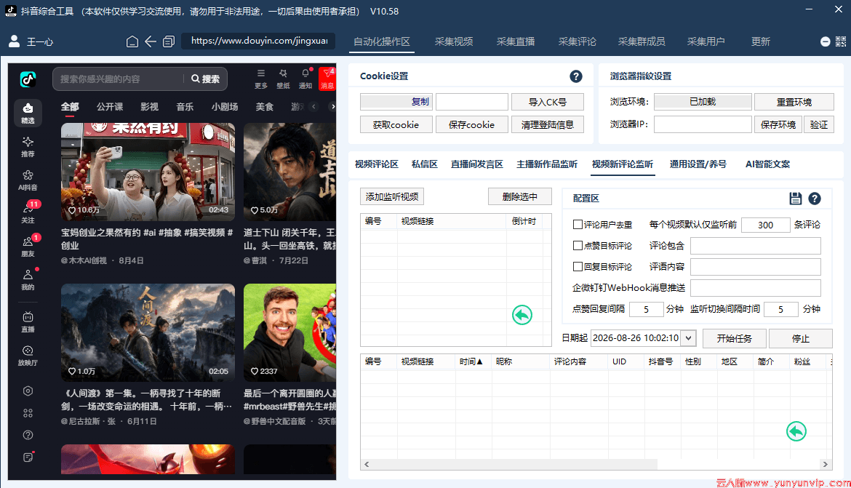This screenshot has height=488, width=851.
Task: Enable 点赞目标评论 checkbox
Action: coord(578,245)
